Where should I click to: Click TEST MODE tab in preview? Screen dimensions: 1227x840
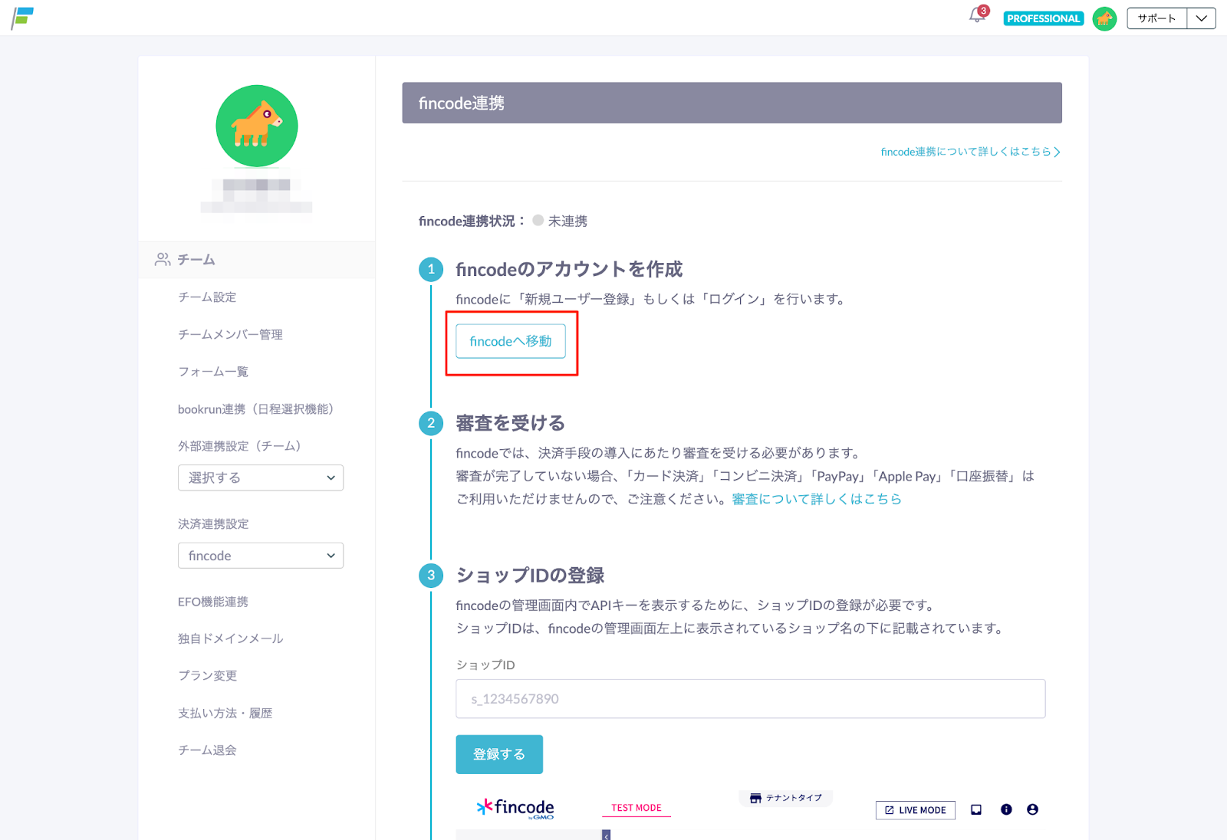pyautogui.click(x=637, y=808)
